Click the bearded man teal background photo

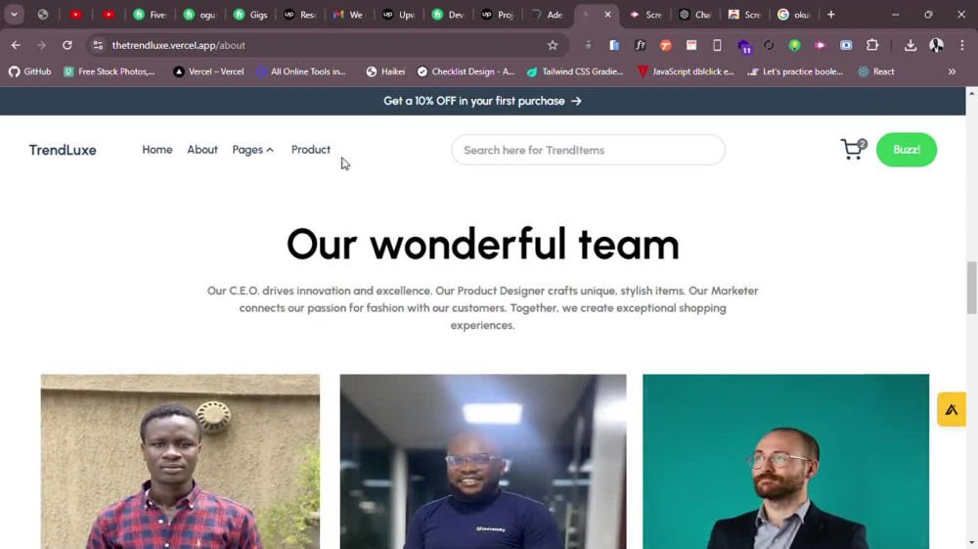click(786, 462)
